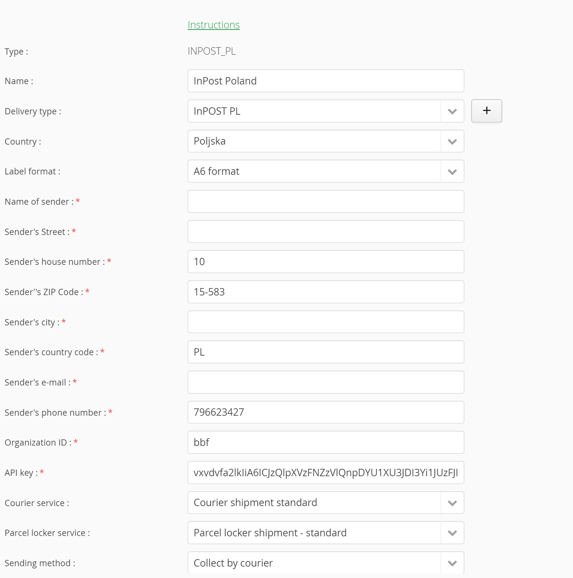The width and height of the screenshot is (573, 578).
Task: Expand the Country dropdown showing Poljska
Action: (326, 141)
